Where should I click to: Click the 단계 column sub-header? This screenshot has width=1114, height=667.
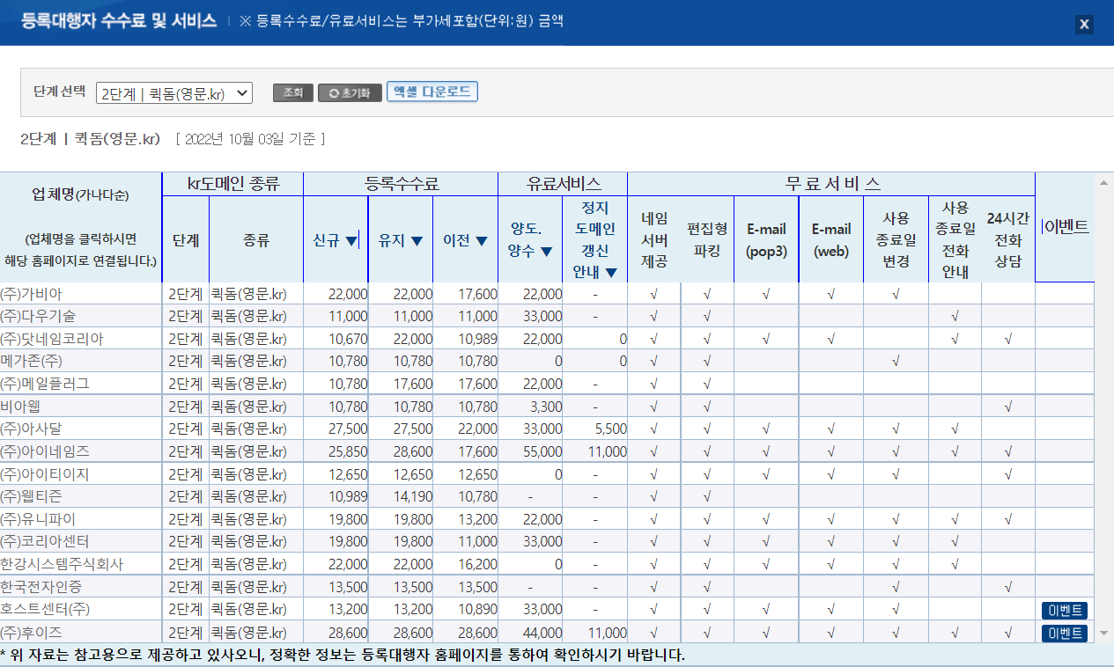[x=185, y=239]
